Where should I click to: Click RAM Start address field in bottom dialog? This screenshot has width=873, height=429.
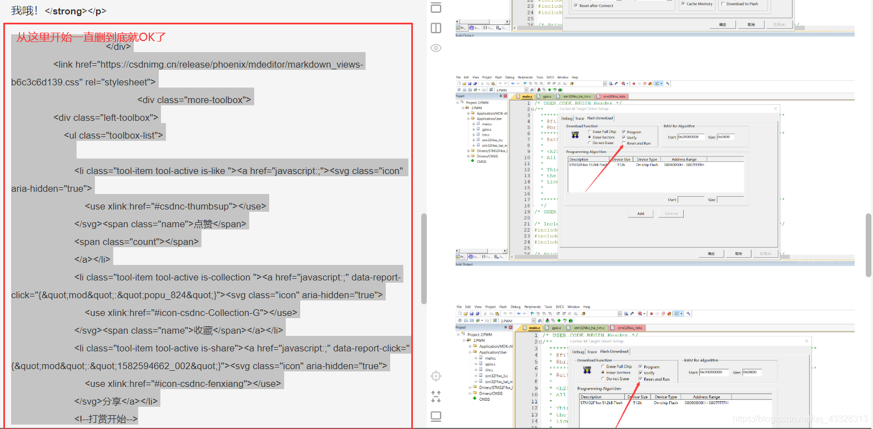[x=714, y=372]
